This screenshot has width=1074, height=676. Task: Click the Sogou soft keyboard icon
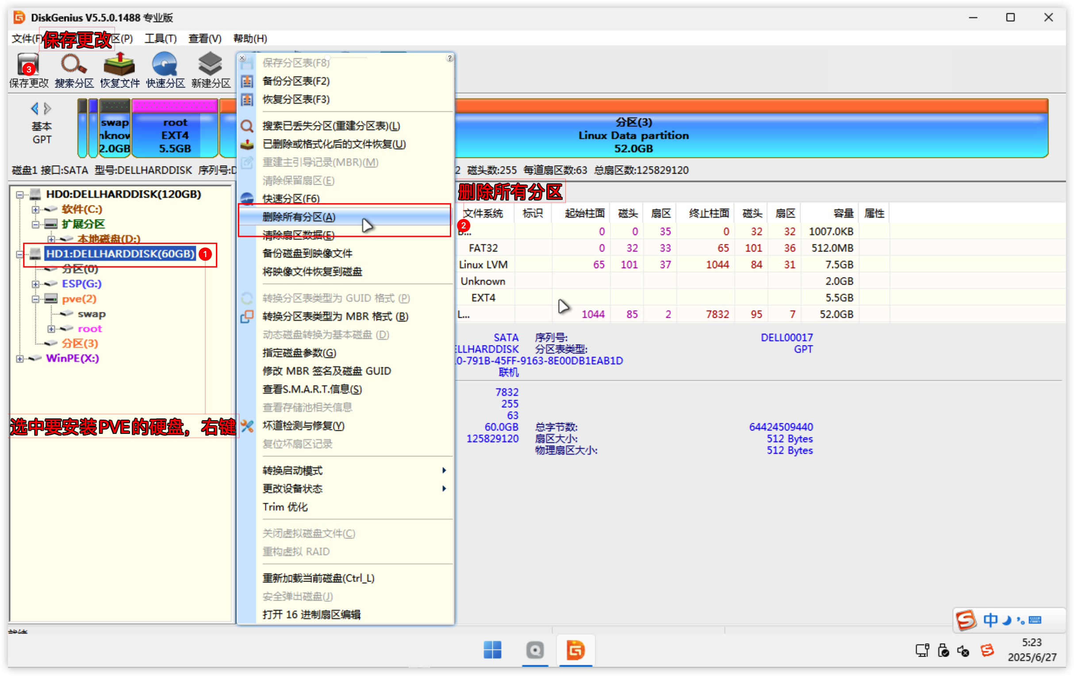pyautogui.click(x=1035, y=620)
